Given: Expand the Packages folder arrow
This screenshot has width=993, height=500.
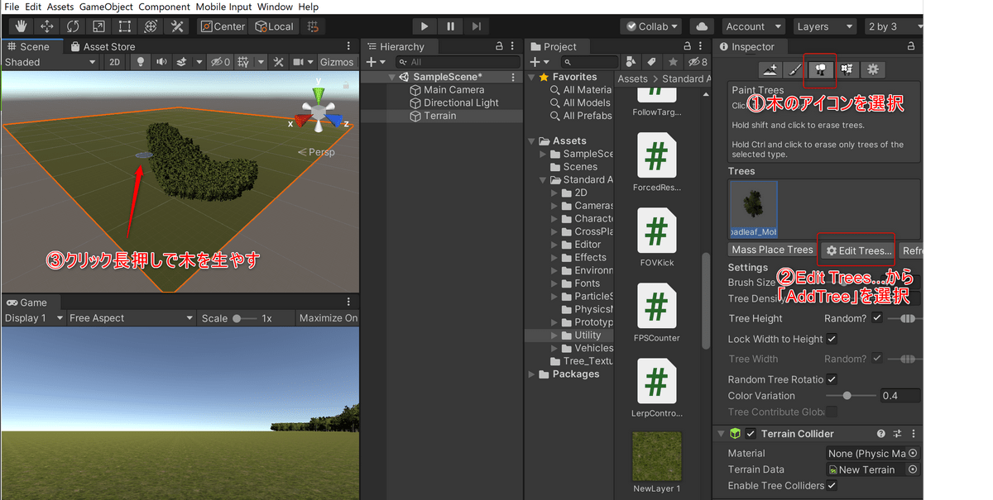Looking at the screenshot, I should coord(532,374).
